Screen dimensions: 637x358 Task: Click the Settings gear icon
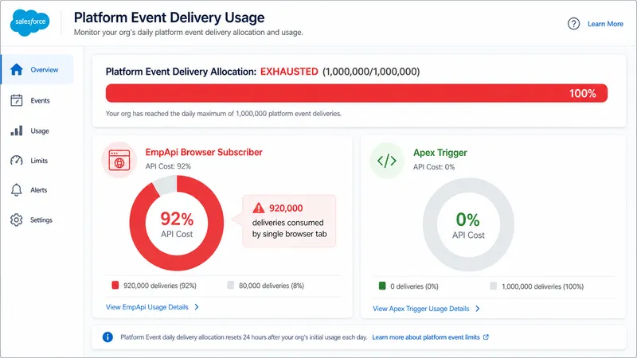(x=17, y=220)
